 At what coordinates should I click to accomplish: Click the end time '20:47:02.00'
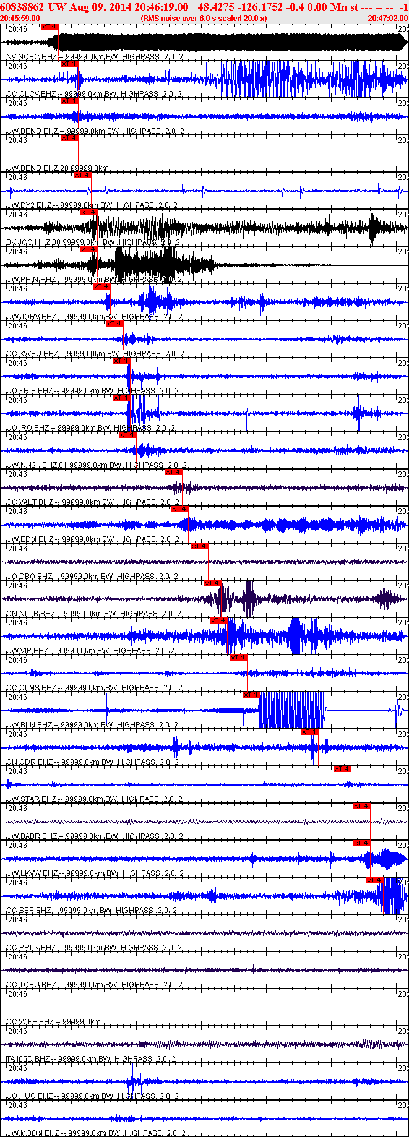click(x=387, y=19)
